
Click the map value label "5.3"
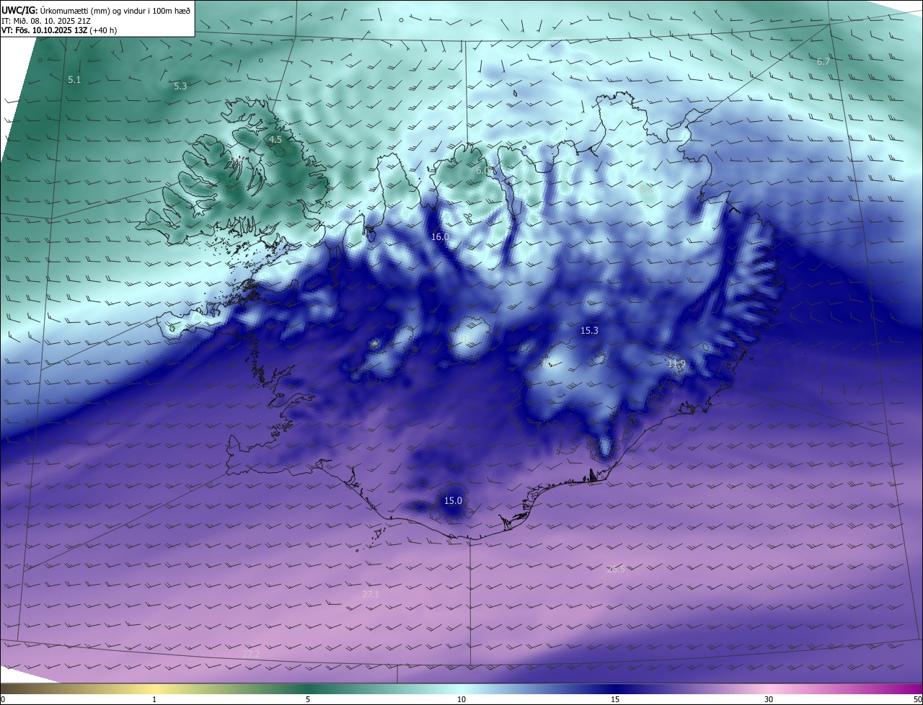tap(181, 87)
